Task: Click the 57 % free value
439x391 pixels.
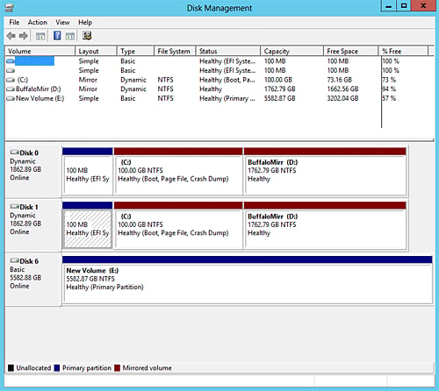Action: [x=389, y=98]
